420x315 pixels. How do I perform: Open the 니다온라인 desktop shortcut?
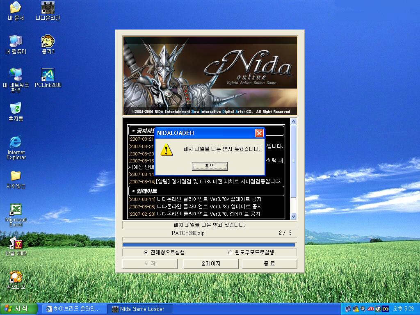coord(48,8)
